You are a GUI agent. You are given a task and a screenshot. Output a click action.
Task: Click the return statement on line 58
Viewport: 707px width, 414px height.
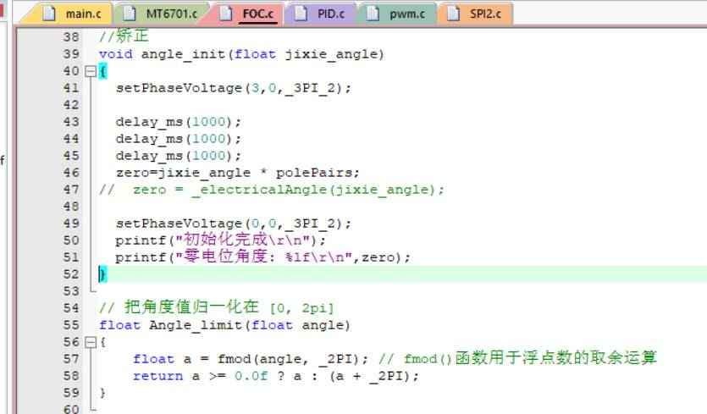[276, 377]
